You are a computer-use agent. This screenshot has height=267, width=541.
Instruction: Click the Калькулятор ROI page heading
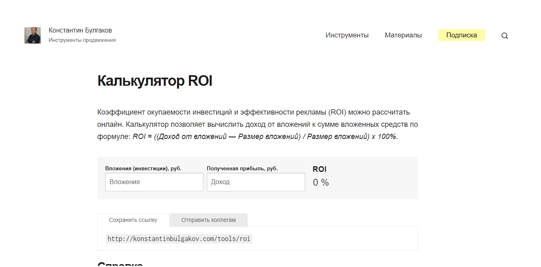pyautogui.click(x=155, y=81)
